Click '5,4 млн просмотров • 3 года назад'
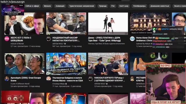186x104 pixels. (25, 86)
